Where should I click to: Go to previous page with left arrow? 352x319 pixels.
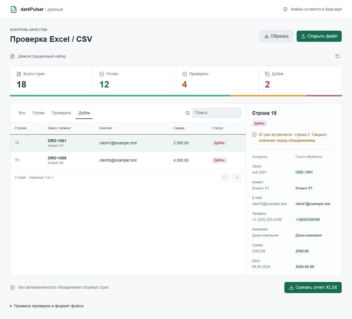click(225, 177)
